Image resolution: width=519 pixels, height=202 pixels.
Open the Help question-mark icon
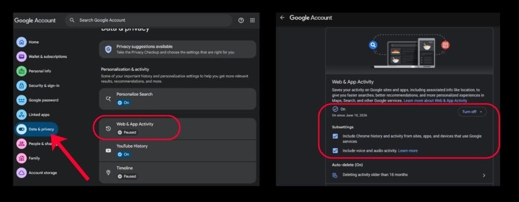[241, 20]
